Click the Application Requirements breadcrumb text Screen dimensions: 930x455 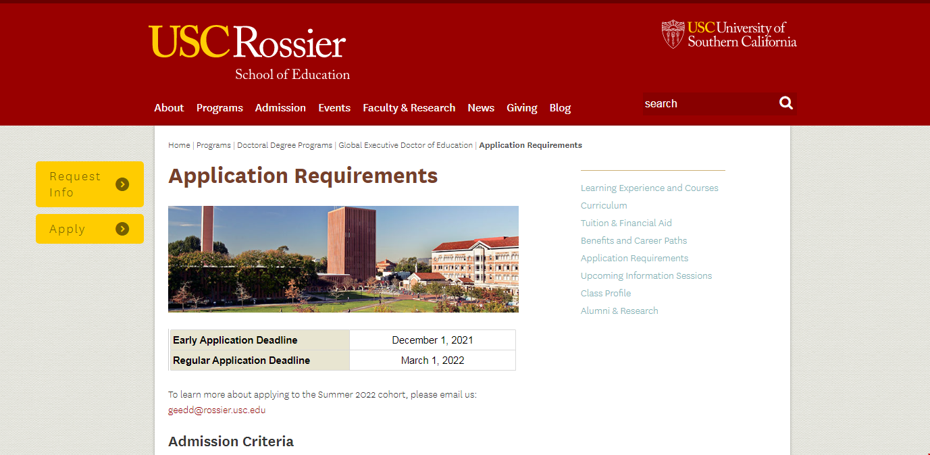(530, 145)
